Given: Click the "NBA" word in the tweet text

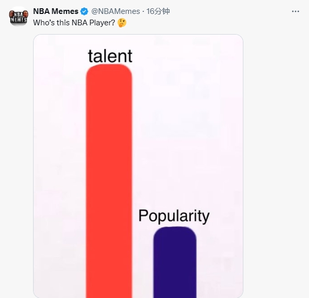Looking at the screenshot, I should pyautogui.click(x=80, y=23).
